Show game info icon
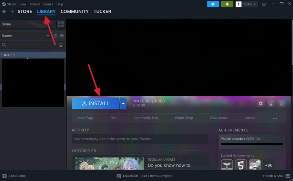This screenshot has height=181, width=293. 271,103
